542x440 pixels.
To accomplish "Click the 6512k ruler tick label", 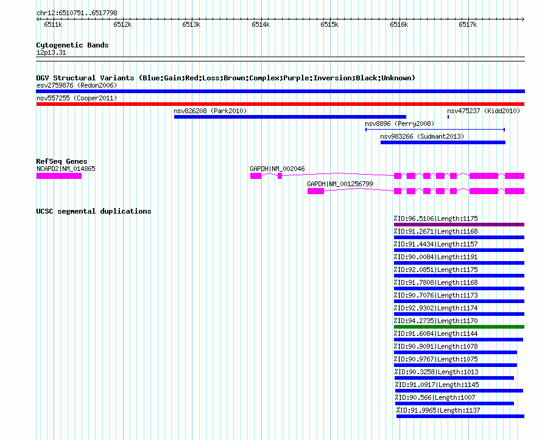I will click(x=122, y=24).
